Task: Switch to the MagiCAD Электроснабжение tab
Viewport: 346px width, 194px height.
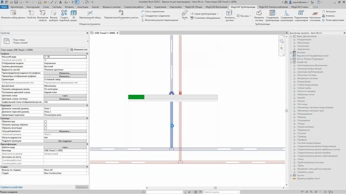Action: 273,7
